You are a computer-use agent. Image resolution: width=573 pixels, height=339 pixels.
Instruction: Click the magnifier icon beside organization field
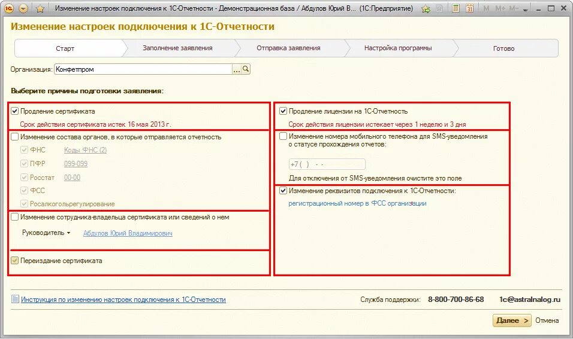tap(246, 69)
